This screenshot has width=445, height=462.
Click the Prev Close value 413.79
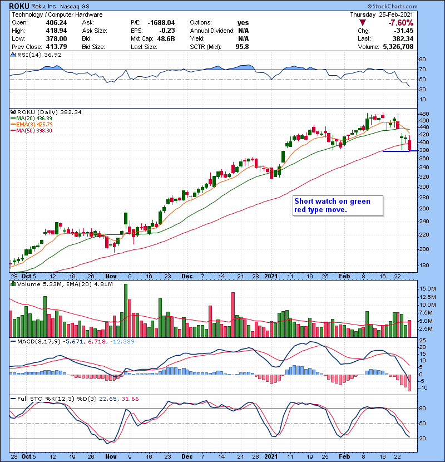(56, 47)
